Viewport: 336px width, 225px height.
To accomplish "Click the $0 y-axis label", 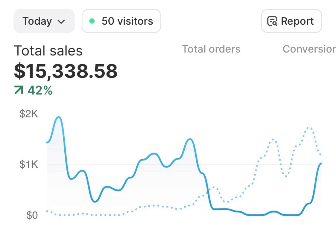I will click(32, 215).
